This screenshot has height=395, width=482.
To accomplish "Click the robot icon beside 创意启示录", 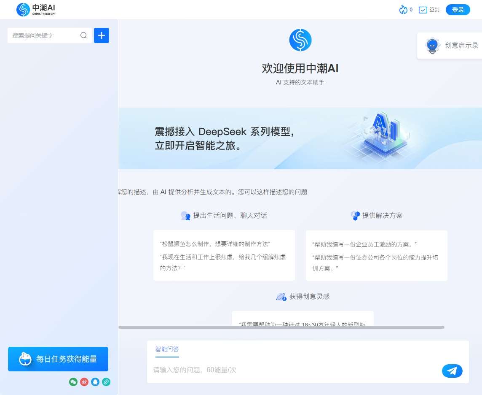I will (x=433, y=46).
